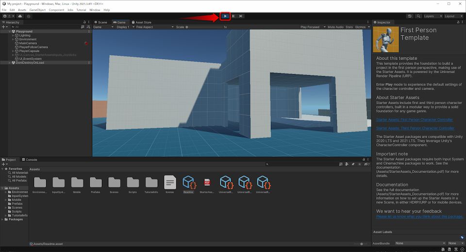
Task: Click the Step frame button
Action: 241,16
